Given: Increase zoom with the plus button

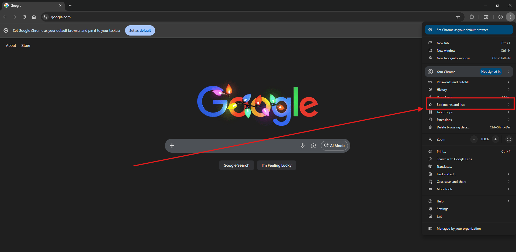Looking at the screenshot, I should pos(496,139).
